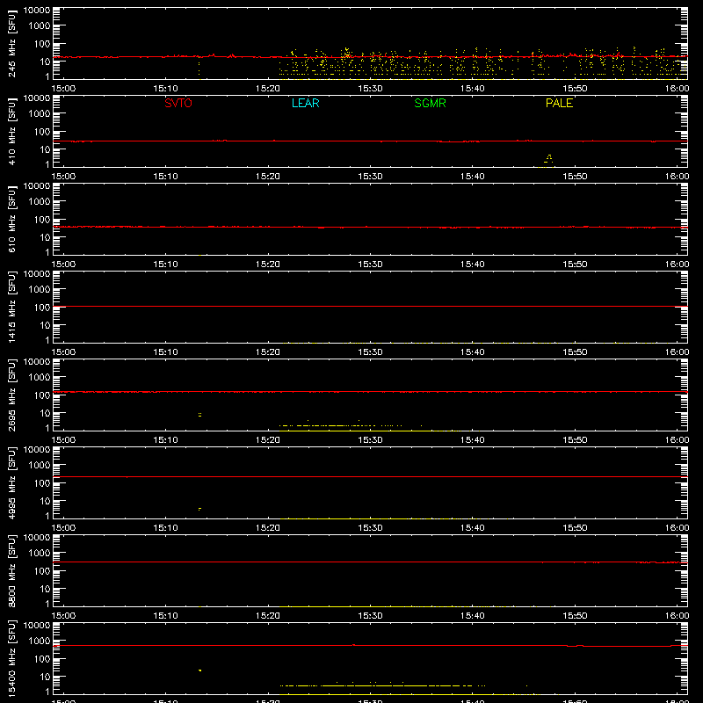
Task: Click 15:20 time label under 610 MHz plot
Action: pos(268,265)
